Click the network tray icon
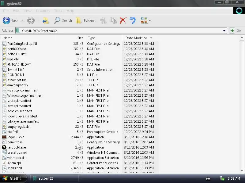Image resolution: width=245 pixels, height=183 pixels. click(x=222, y=178)
